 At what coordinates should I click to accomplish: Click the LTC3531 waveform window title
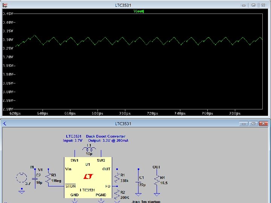click(123, 5)
